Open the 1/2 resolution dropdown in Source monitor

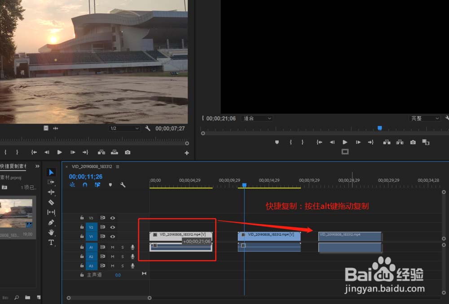125,129
